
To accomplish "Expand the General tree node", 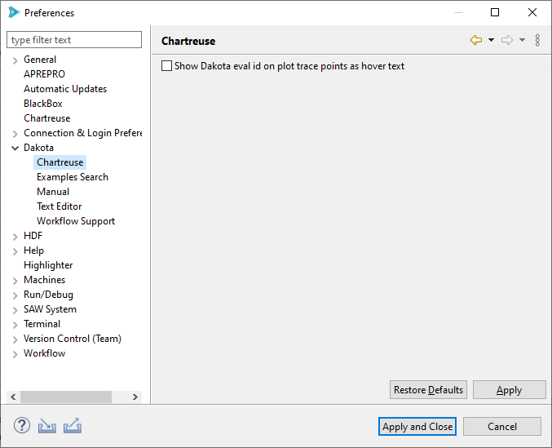I will click(15, 60).
